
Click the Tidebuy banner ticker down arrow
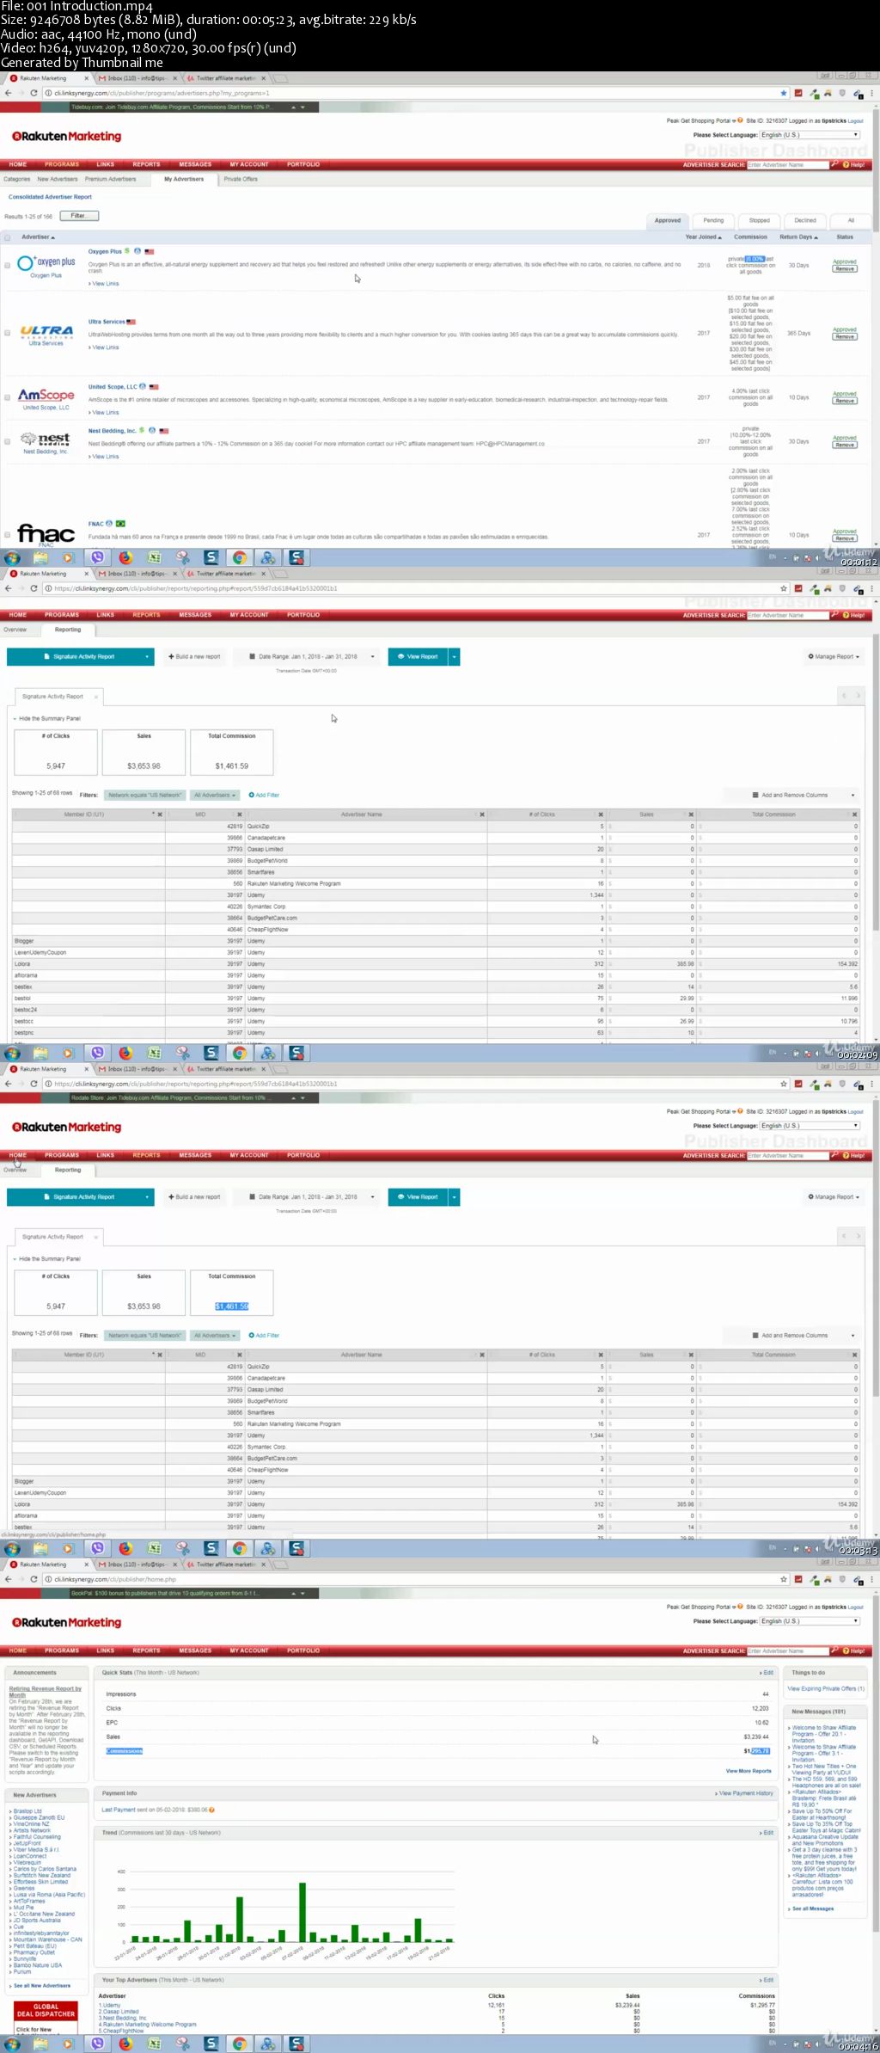tap(302, 108)
